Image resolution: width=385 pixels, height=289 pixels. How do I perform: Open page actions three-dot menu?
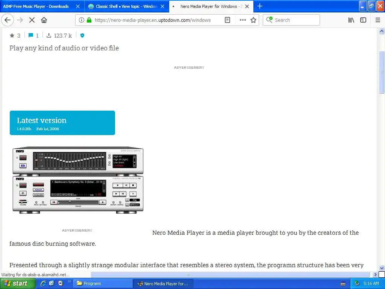point(243,20)
